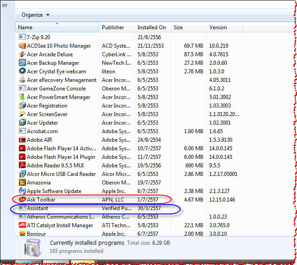Image resolution: width=297 pixels, height=265 pixels.
Task: Sort programs by Size column
Action: point(189,27)
